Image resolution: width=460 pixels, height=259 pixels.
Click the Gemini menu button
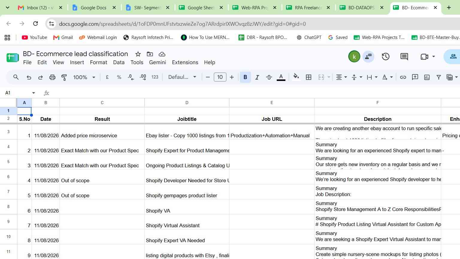158,62
